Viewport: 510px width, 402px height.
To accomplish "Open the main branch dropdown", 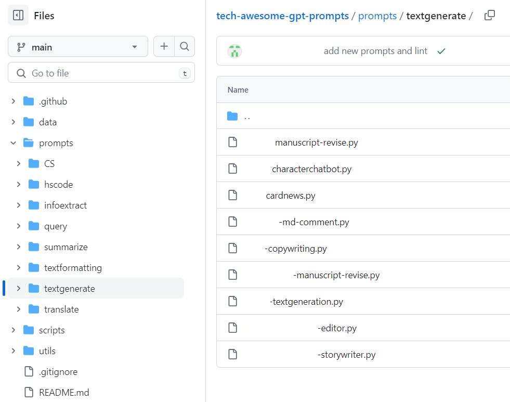I will click(x=78, y=47).
